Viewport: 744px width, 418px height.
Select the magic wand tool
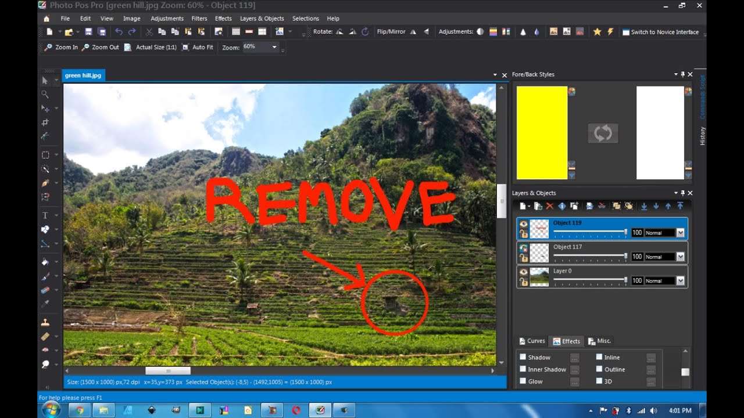coord(45,169)
